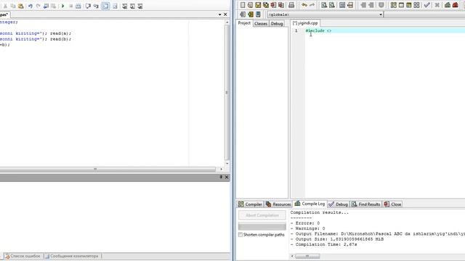465x261 pixels.
Task: Open bottom Debug tab next to Compile Log
Action: pyautogui.click(x=339, y=204)
